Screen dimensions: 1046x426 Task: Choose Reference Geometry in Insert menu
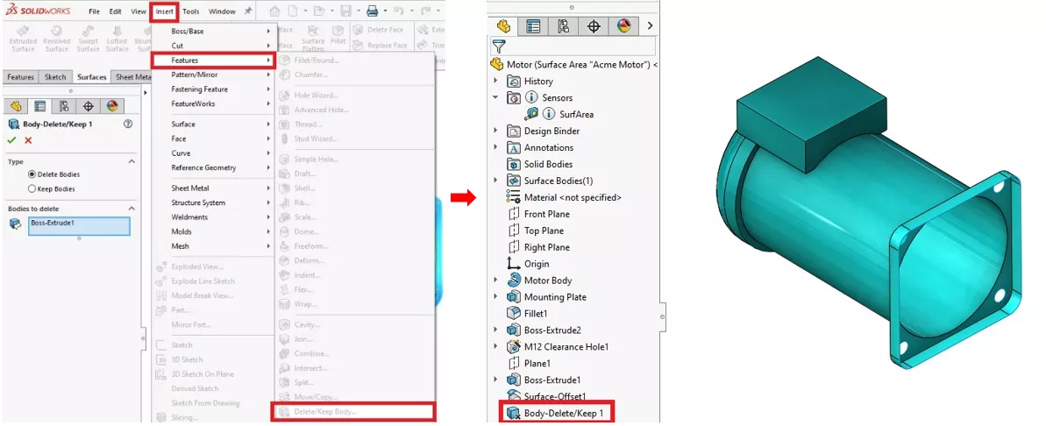[x=213, y=168]
